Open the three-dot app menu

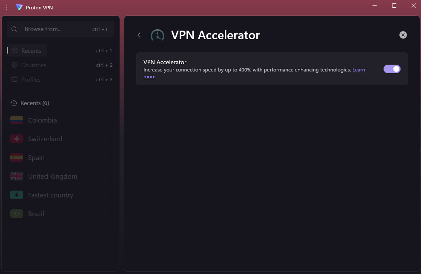pyautogui.click(x=7, y=8)
